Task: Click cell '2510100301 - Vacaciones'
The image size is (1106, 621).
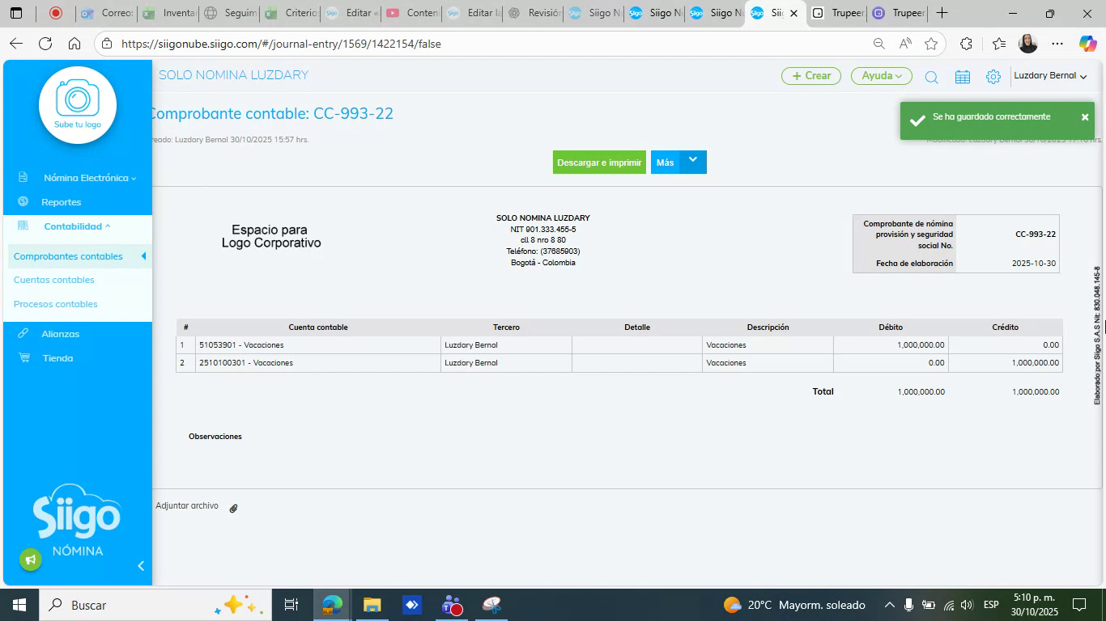Action: click(318, 363)
